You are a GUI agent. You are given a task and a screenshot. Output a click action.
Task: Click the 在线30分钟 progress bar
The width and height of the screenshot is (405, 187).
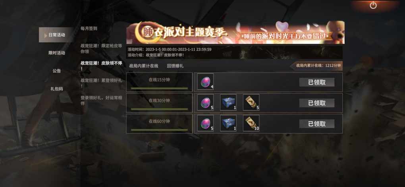159,109
